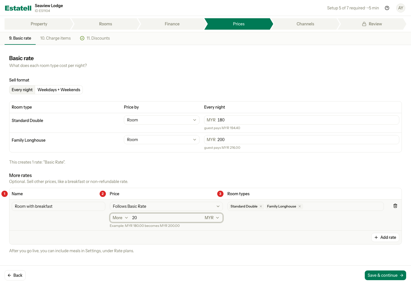Open Price by dropdown for Standard Double
This screenshot has width=411, height=285.
pos(162,120)
